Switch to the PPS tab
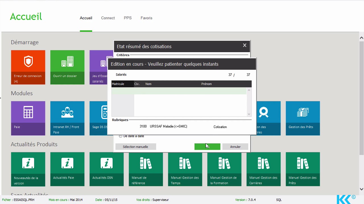 128,18
